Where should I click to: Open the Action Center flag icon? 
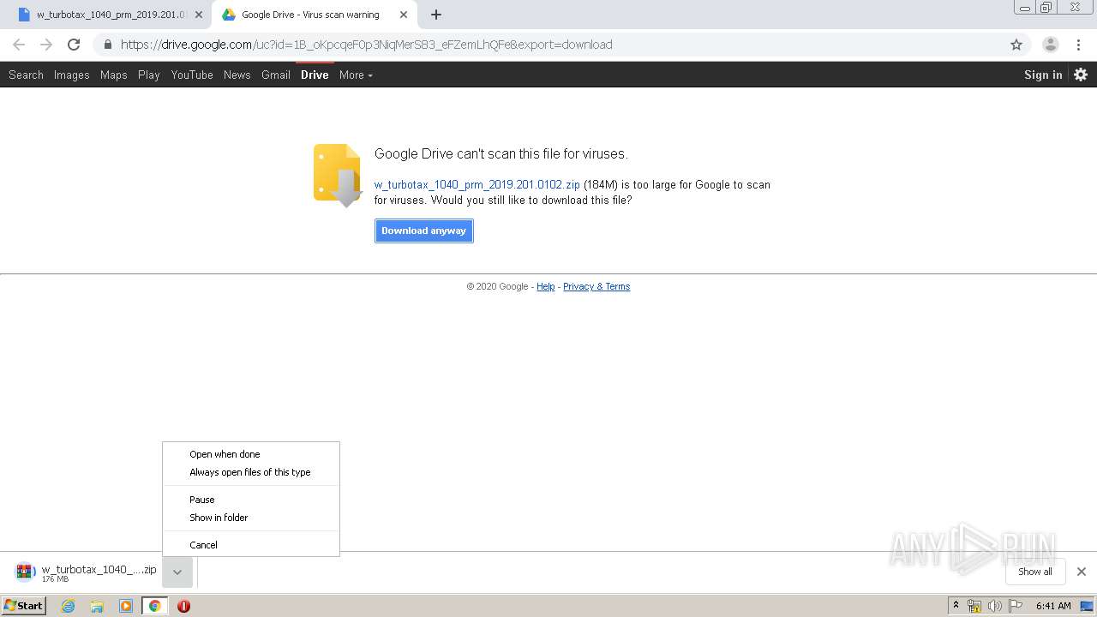(x=1016, y=606)
